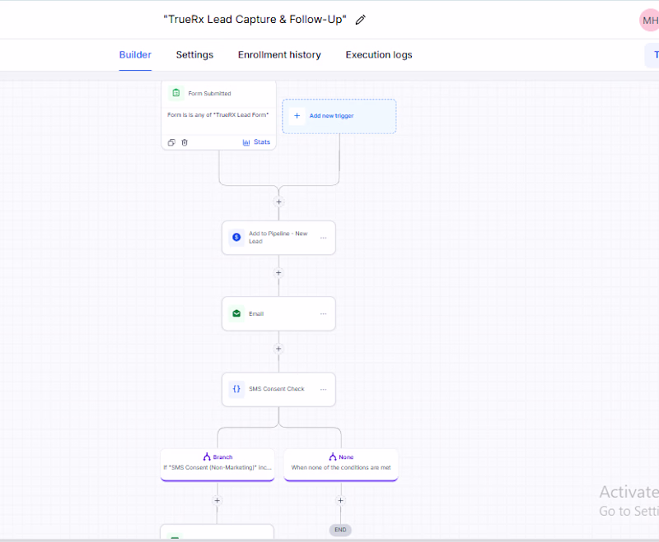
Task: Click the pipeline dollar icon
Action: pyautogui.click(x=236, y=238)
